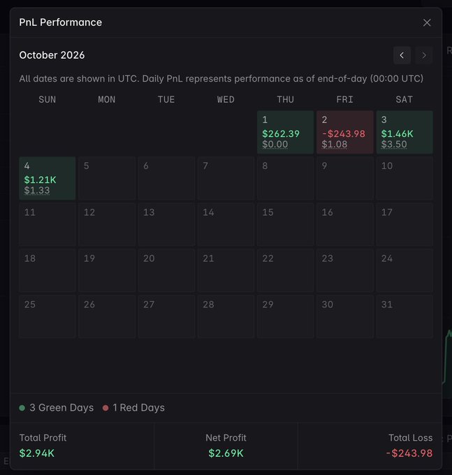Click the THU column header
Viewport: 452px width, 475px height.
pyautogui.click(x=285, y=100)
